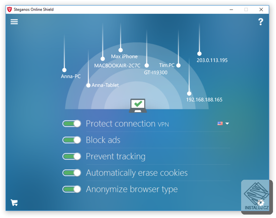Select the Max iPhone device node
Image resolution: width=276 pixels, height=218 pixels.
[121, 50]
